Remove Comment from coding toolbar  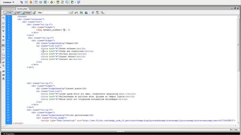click(3, 58)
